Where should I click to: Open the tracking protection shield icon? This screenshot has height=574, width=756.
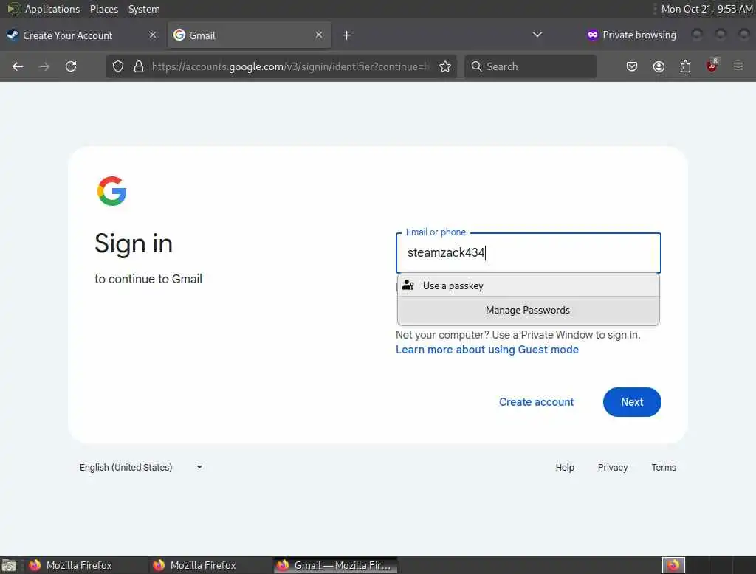coord(118,66)
